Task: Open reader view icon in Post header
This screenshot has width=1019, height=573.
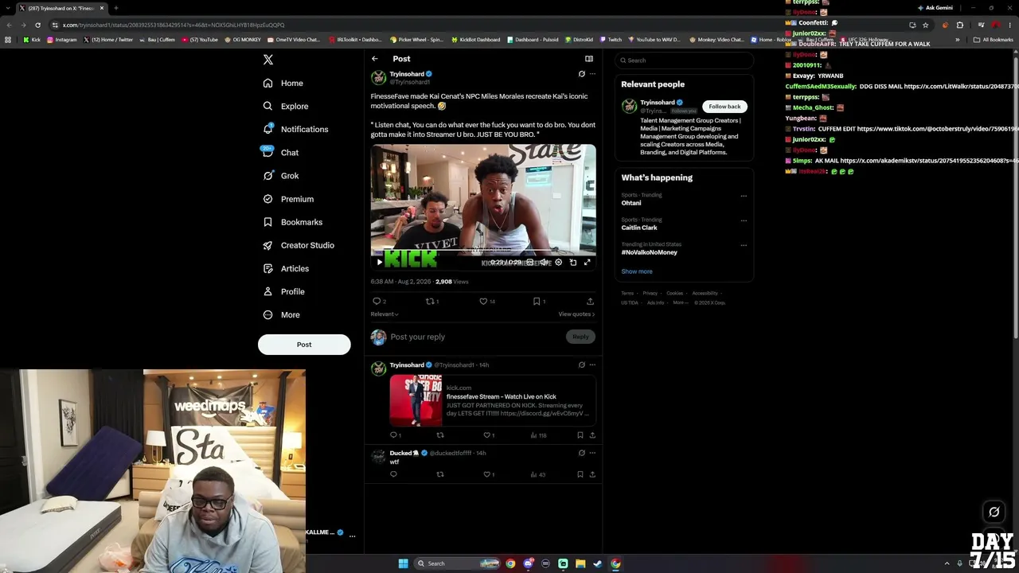Action: coord(589,59)
